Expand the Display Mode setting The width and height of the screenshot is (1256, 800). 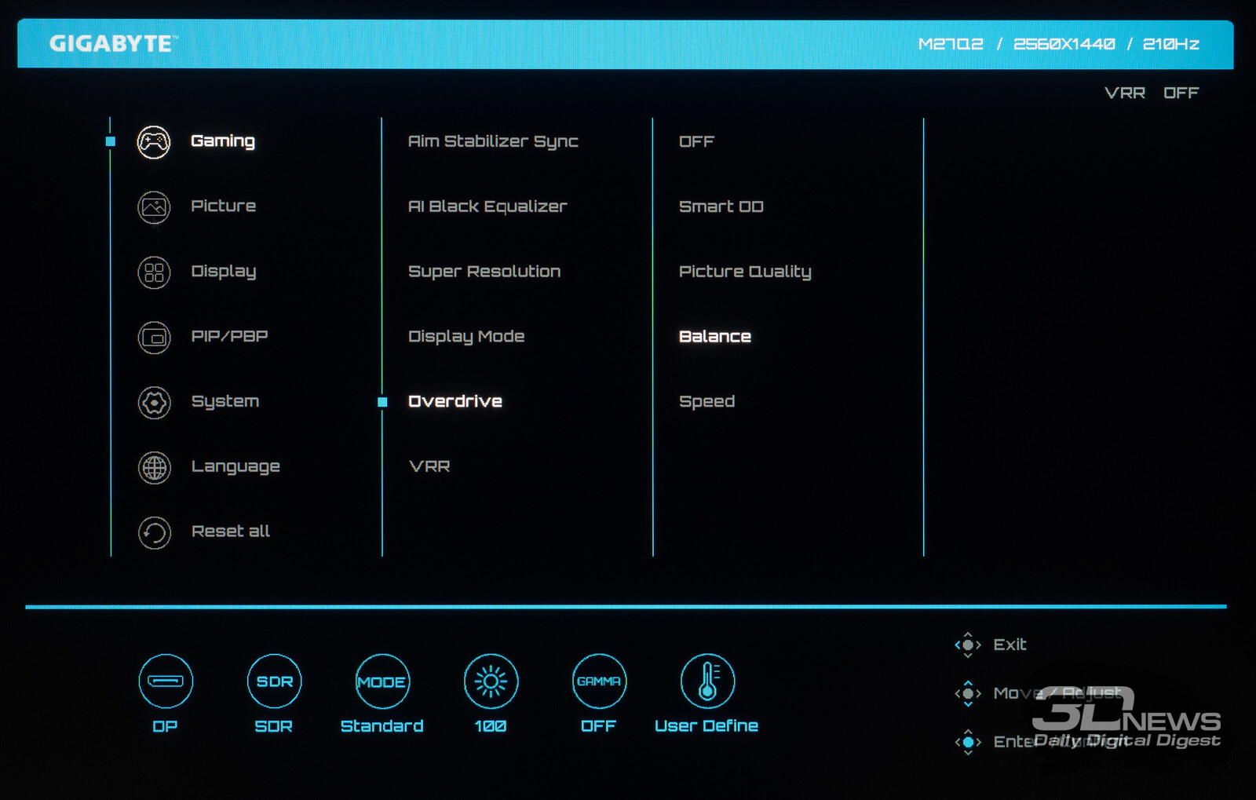pos(466,336)
